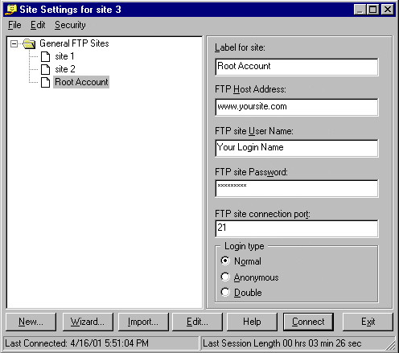Click the New... button

coord(31,322)
